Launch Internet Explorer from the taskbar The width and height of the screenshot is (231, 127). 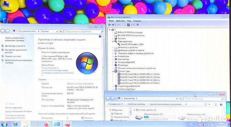tap(15, 124)
